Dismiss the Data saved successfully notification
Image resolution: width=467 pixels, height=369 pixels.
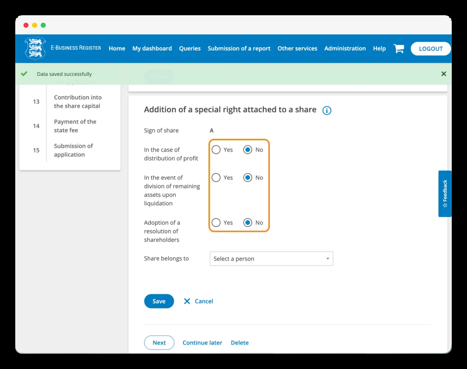tap(444, 74)
